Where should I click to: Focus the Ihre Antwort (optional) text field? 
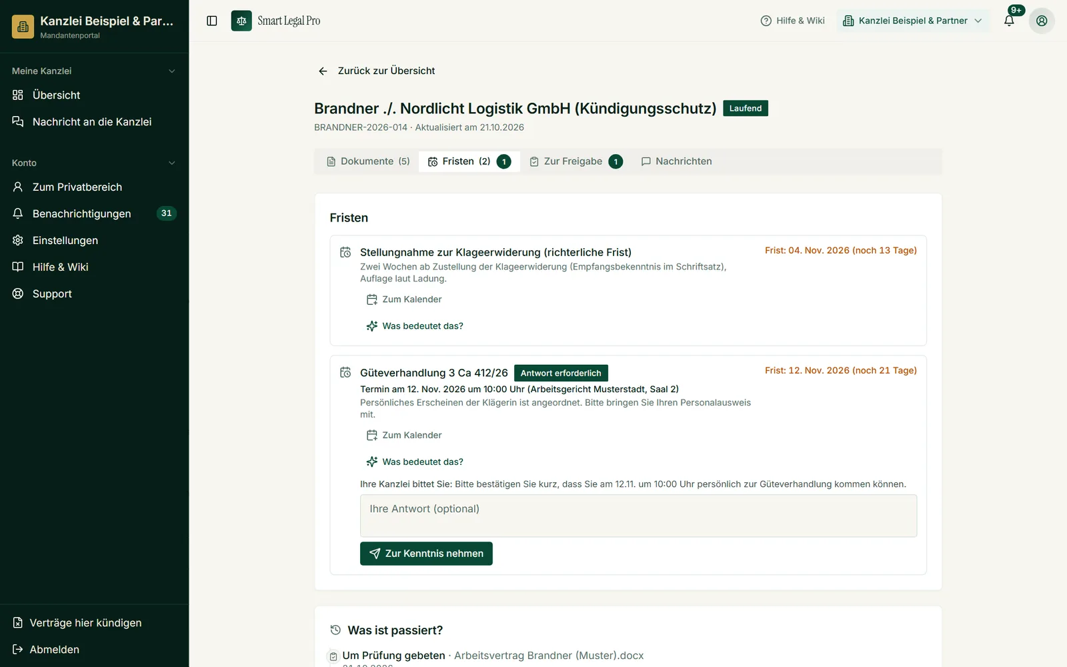coord(638,516)
